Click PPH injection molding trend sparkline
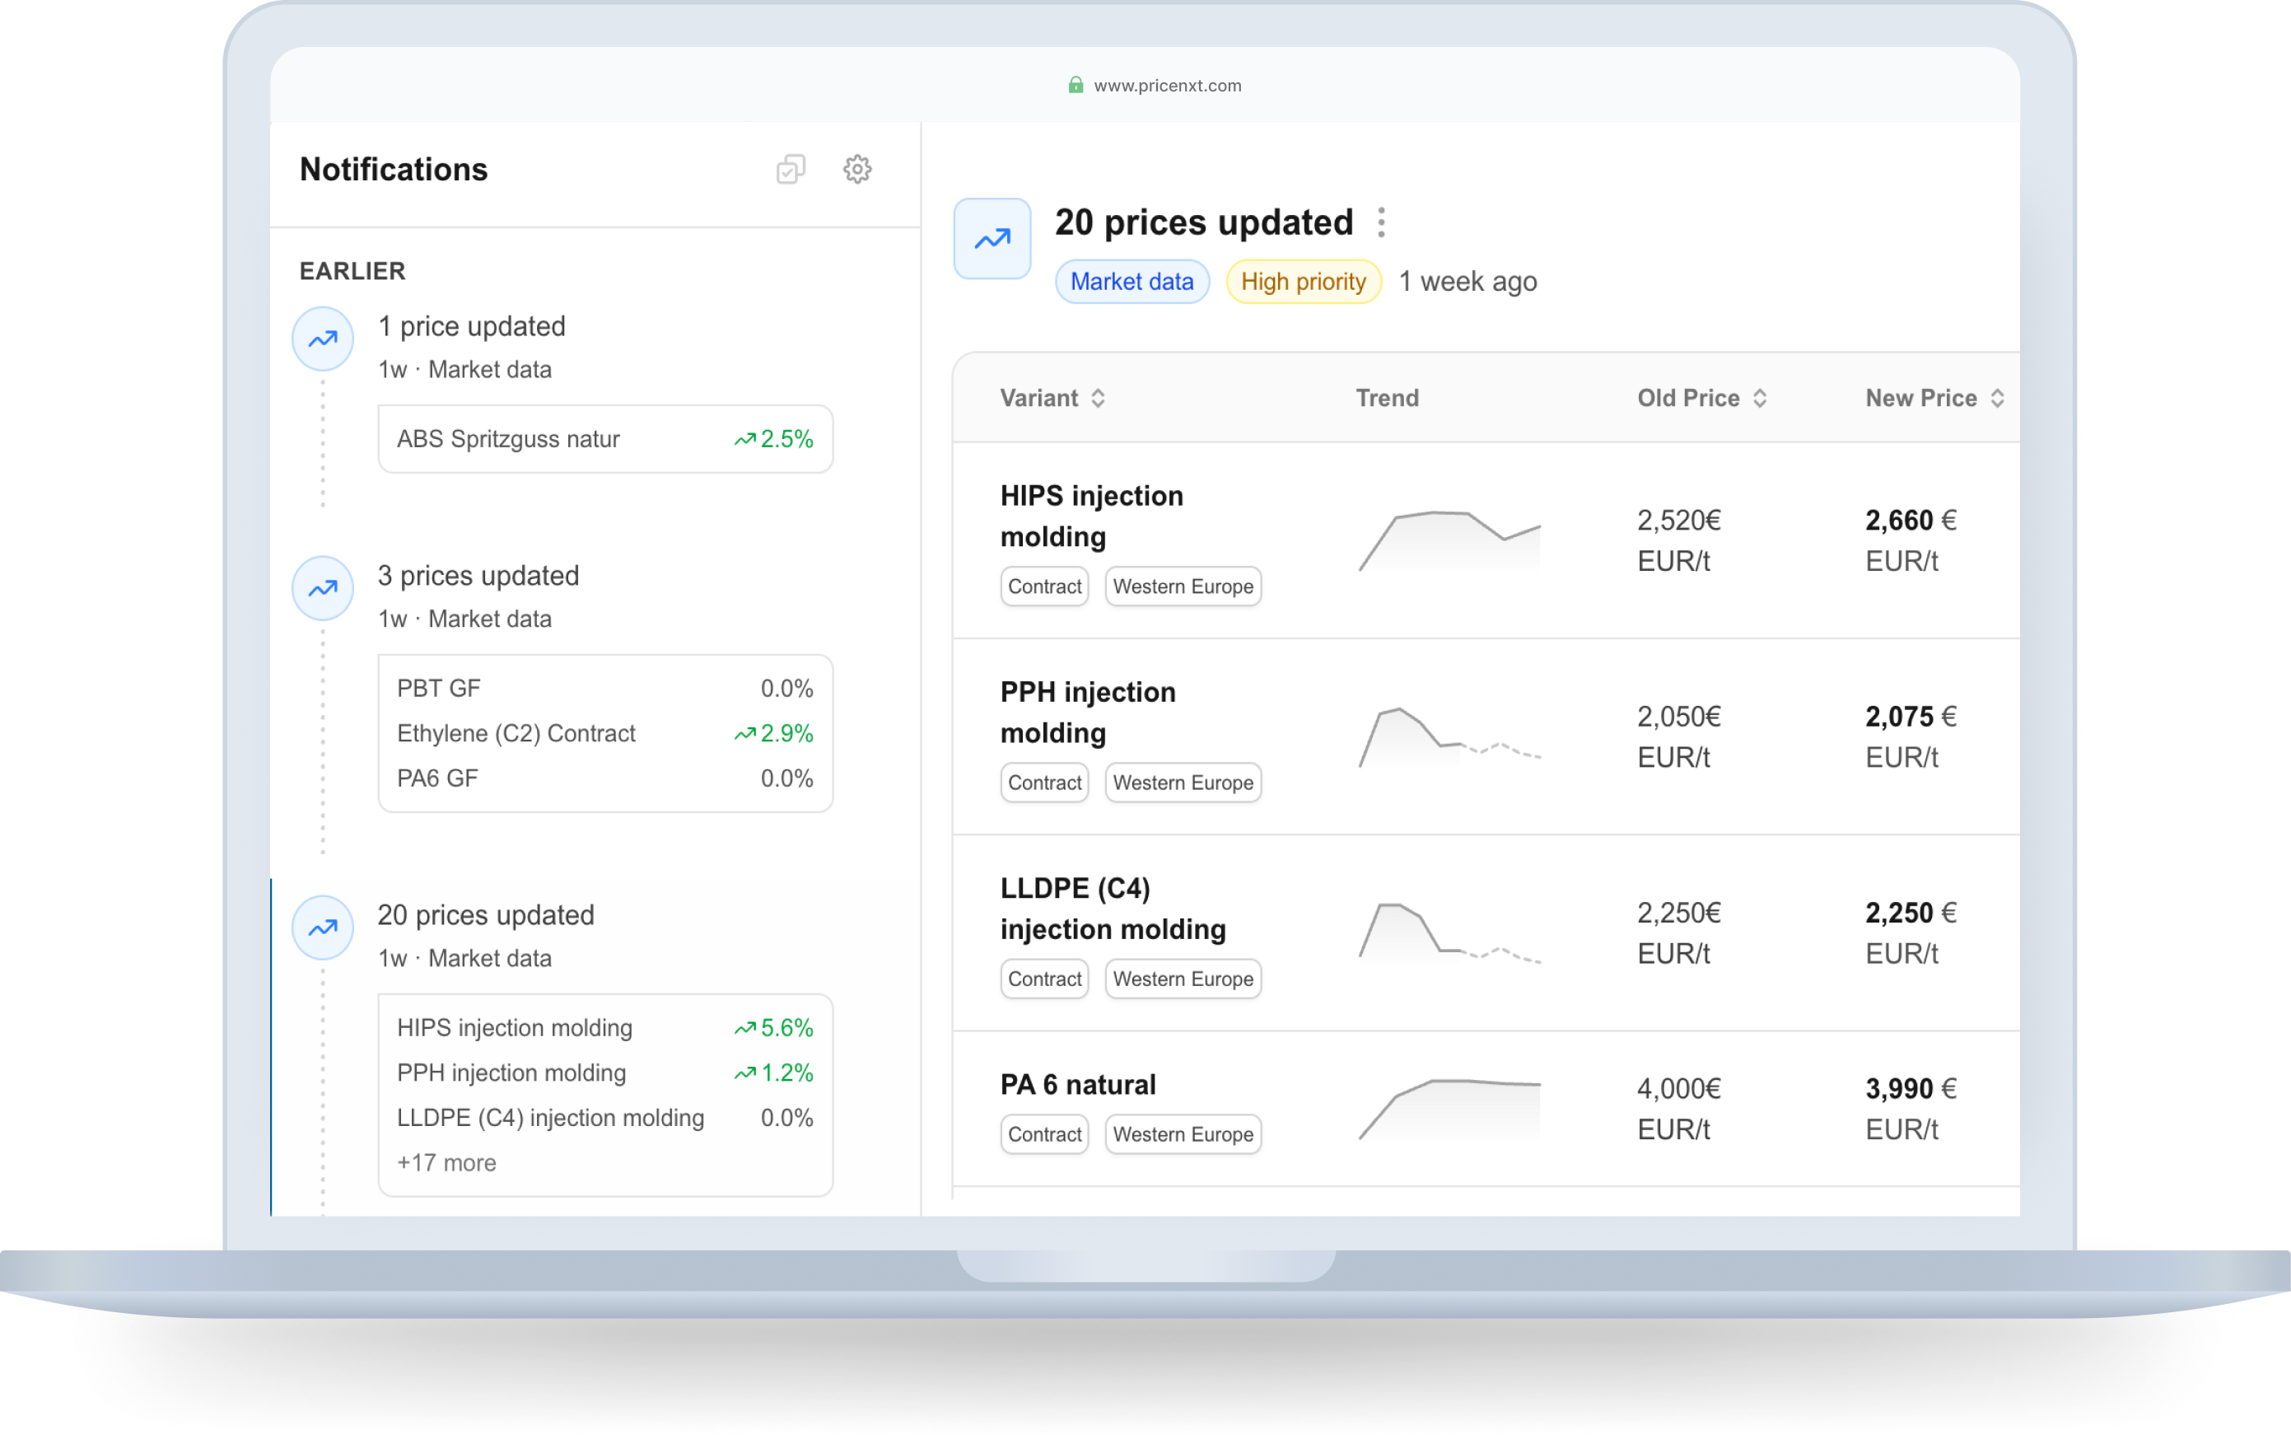Screen dimensions: 2291x1444 pos(1450,738)
